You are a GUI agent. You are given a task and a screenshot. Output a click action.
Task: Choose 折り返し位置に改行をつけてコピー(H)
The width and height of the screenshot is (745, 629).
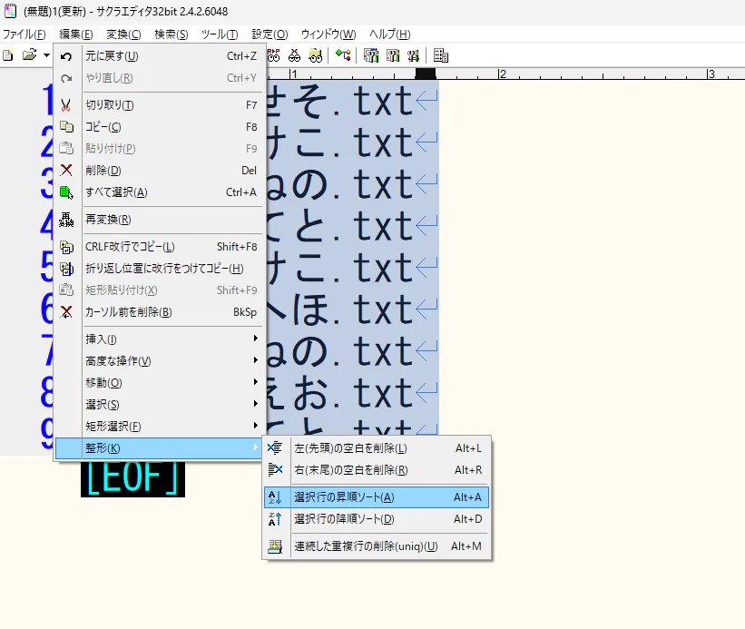point(159,269)
